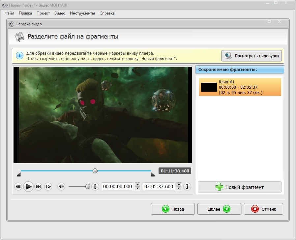The width and height of the screenshot is (296, 240).
Task: Click the right black trim marker
Action: 153,175
